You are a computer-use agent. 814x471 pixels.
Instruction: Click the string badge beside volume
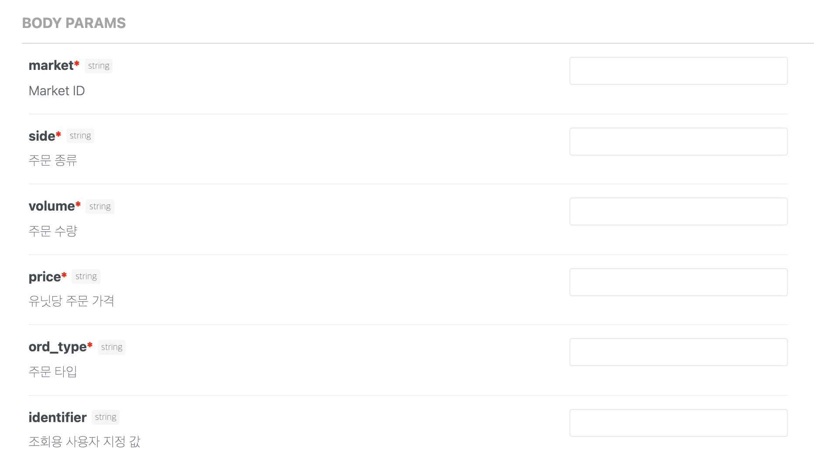[x=100, y=207]
